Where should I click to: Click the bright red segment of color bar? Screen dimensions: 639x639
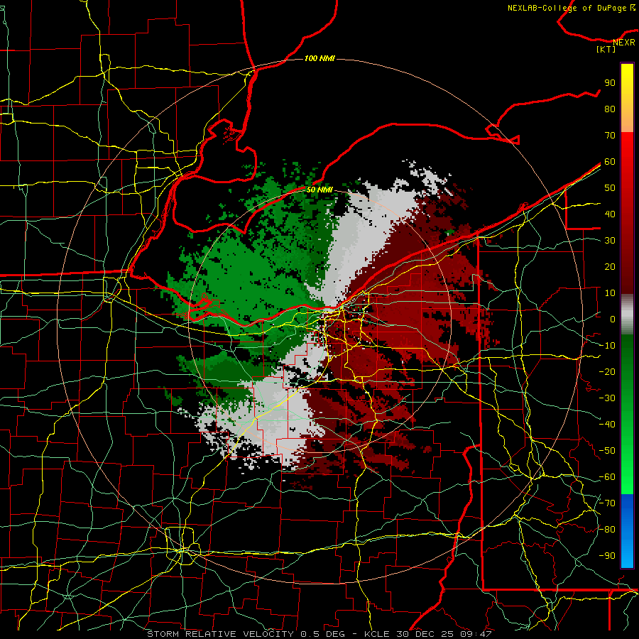pos(627,163)
